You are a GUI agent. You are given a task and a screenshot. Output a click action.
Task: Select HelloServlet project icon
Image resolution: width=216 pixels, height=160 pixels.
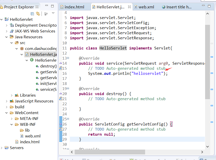(7, 19)
